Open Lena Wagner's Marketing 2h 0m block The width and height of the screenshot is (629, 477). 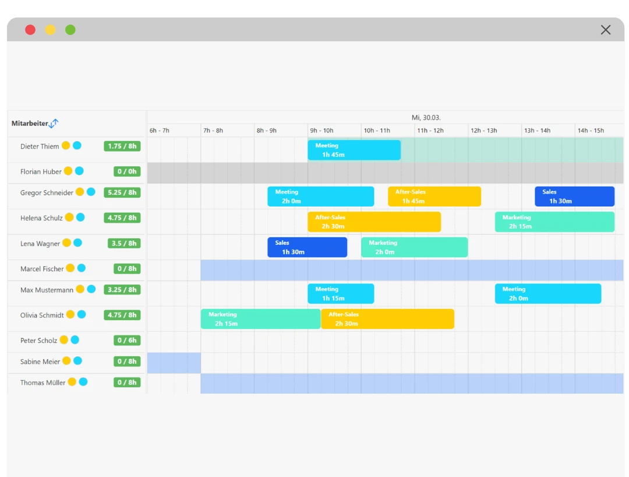click(x=415, y=247)
